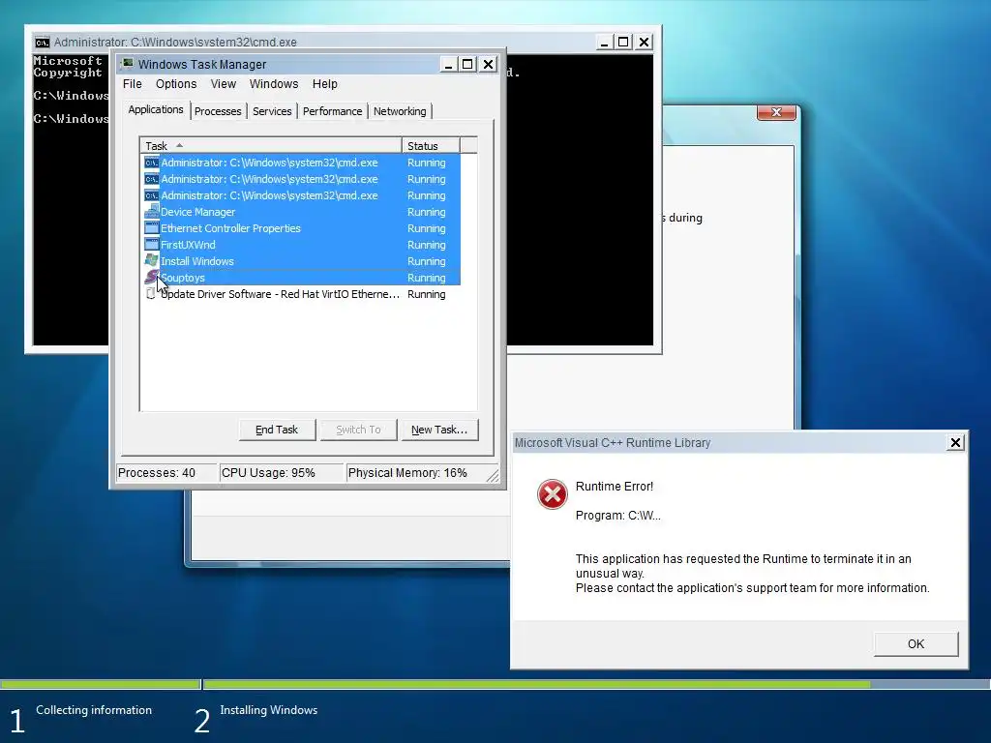Click the Runtime Error! message text
The width and height of the screenshot is (991, 743).
pyautogui.click(x=615, y=487)
